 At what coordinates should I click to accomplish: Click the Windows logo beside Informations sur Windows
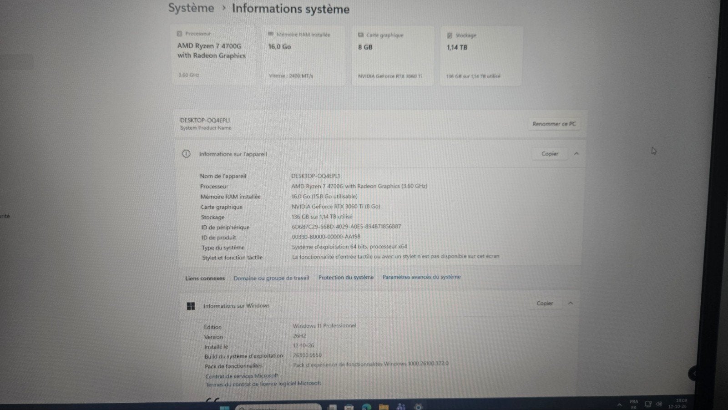191,306
